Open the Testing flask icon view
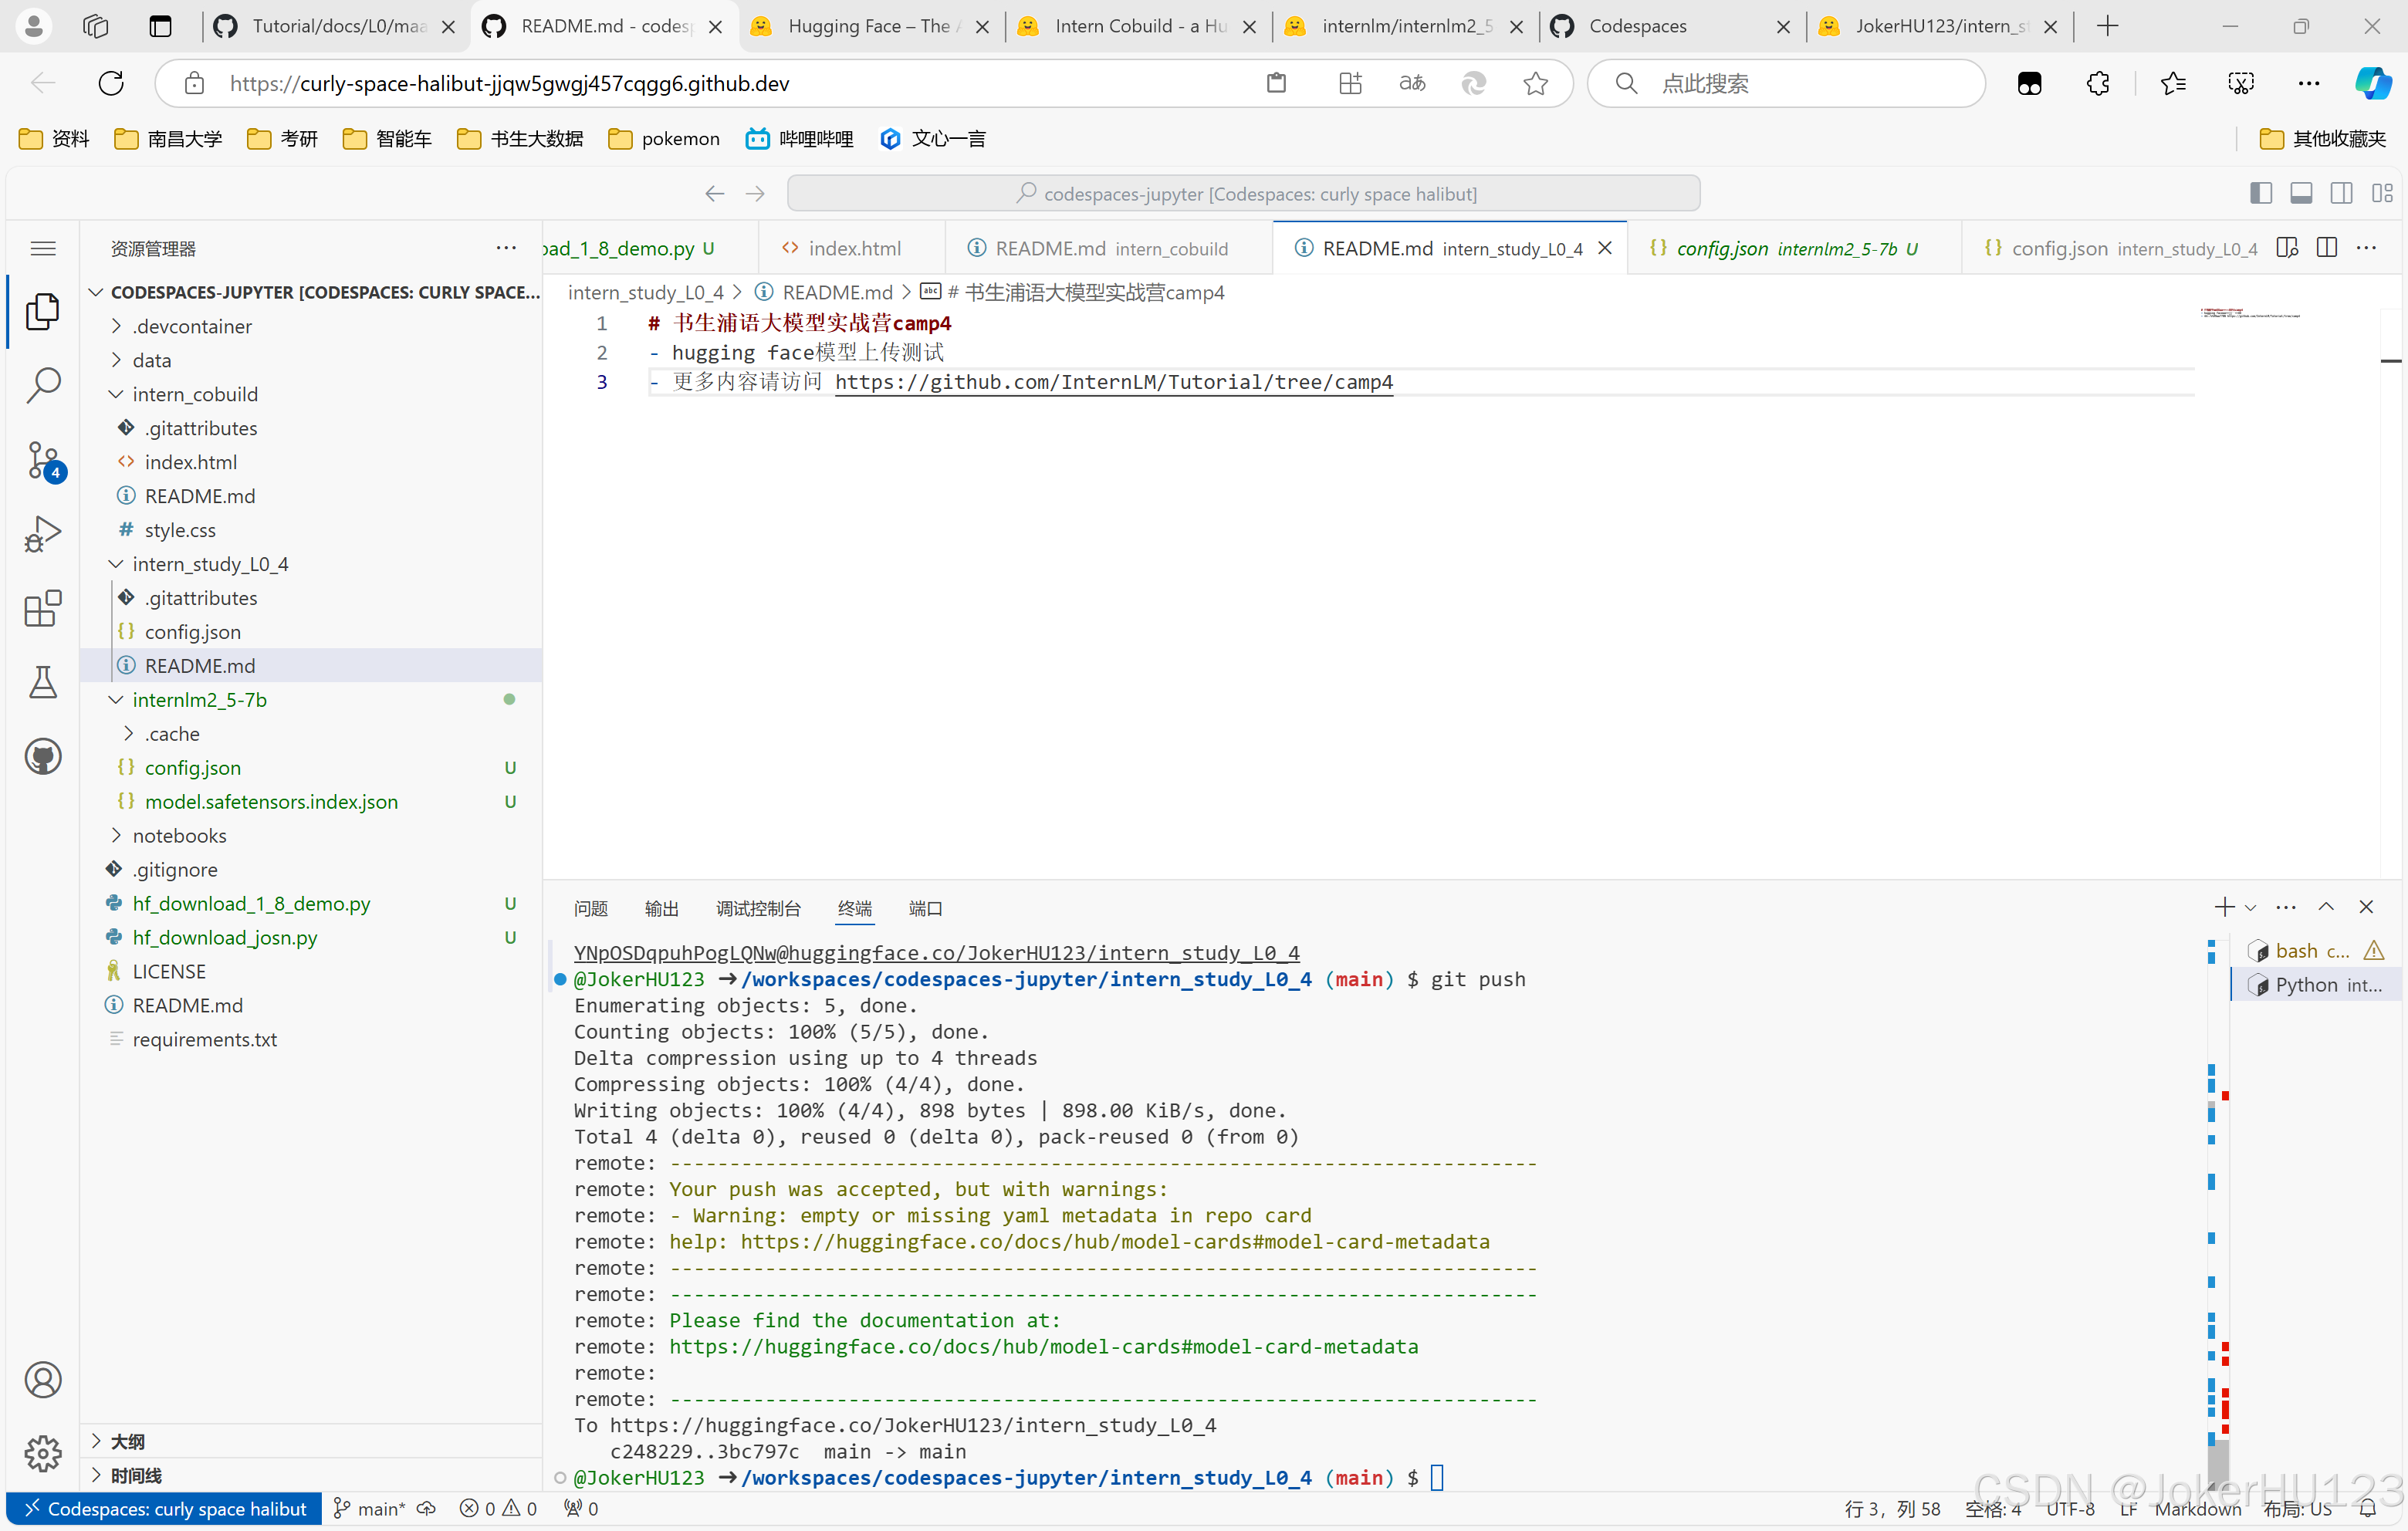This screenshot has width=2408, height=1531. point(43,682)
